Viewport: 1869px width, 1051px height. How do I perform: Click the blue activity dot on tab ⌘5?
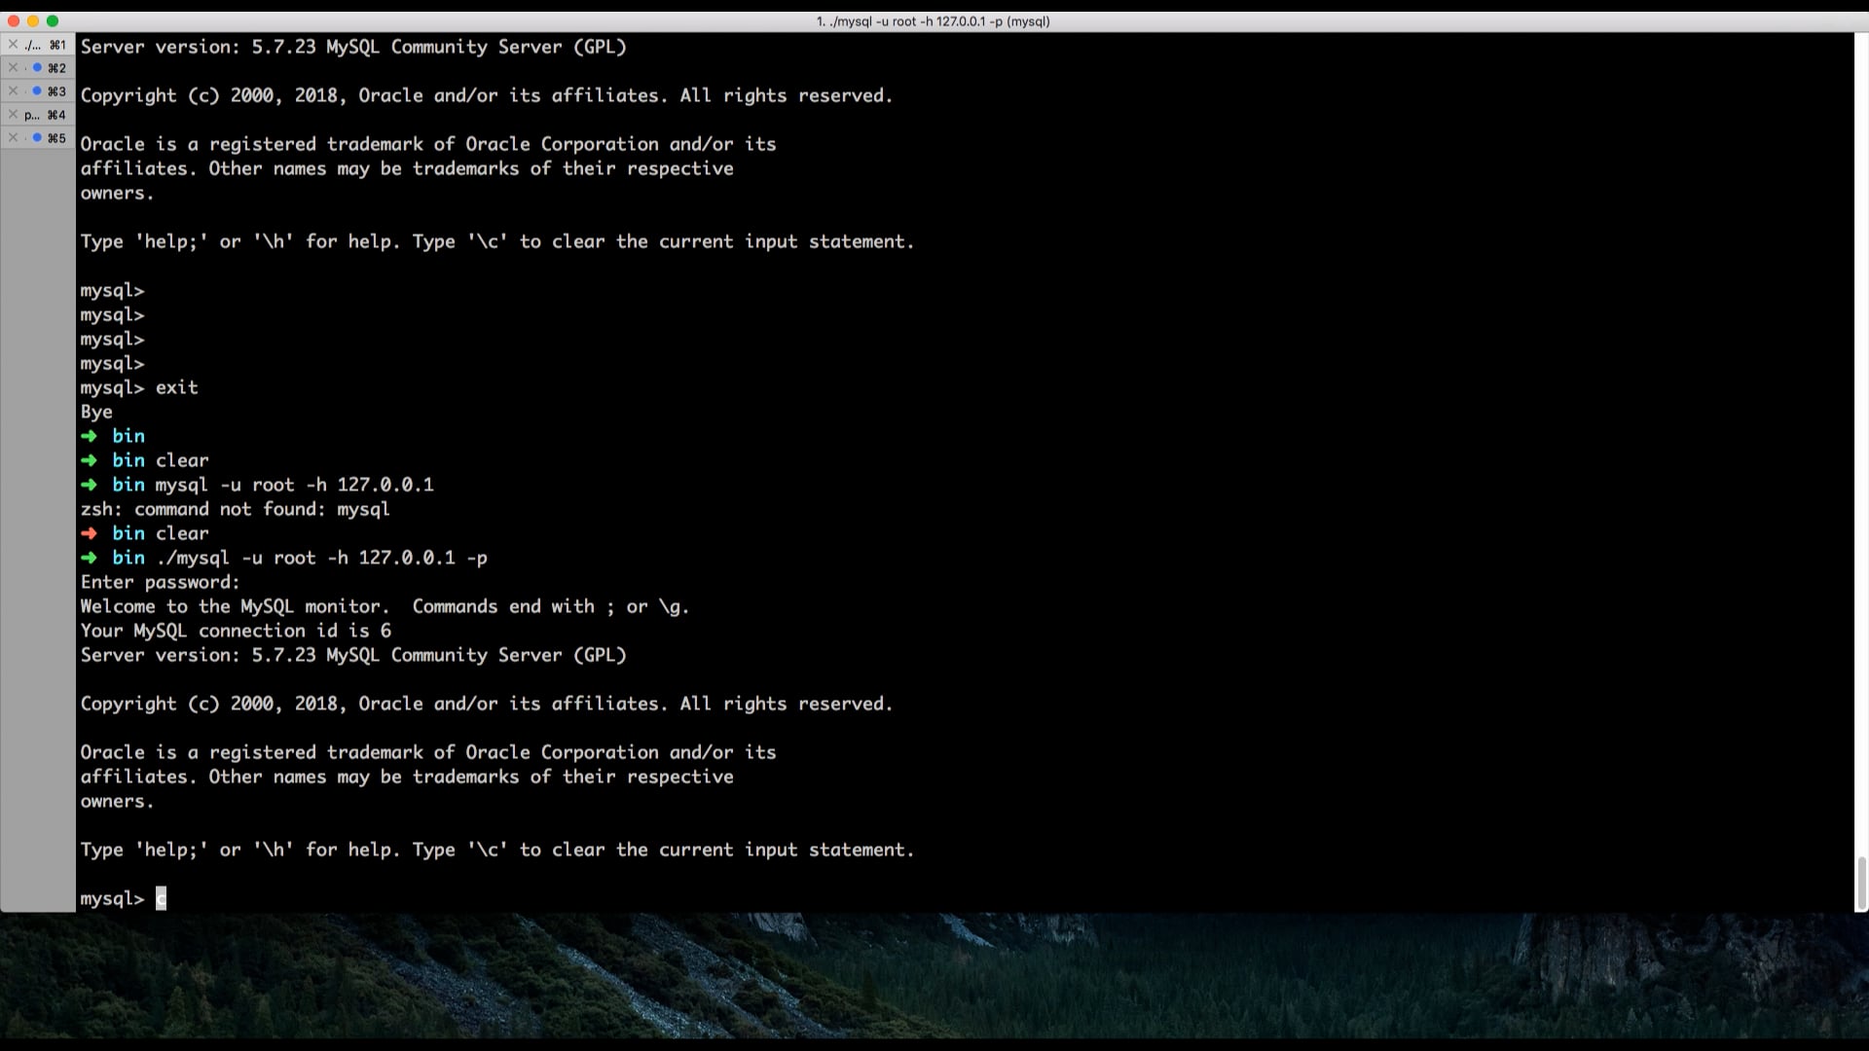click(37, 138)
